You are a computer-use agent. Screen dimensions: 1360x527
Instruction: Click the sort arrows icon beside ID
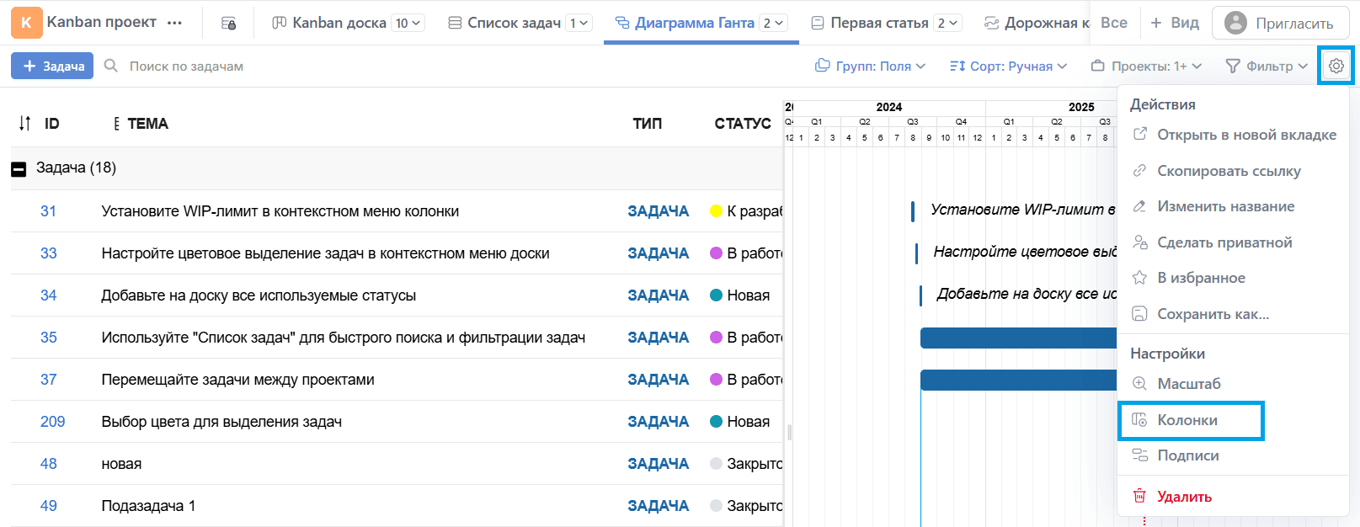tap(25, 124)
